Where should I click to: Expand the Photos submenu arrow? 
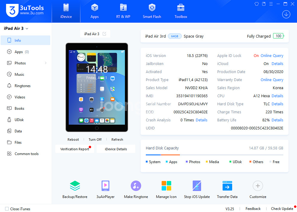click(x=46, y=63)
